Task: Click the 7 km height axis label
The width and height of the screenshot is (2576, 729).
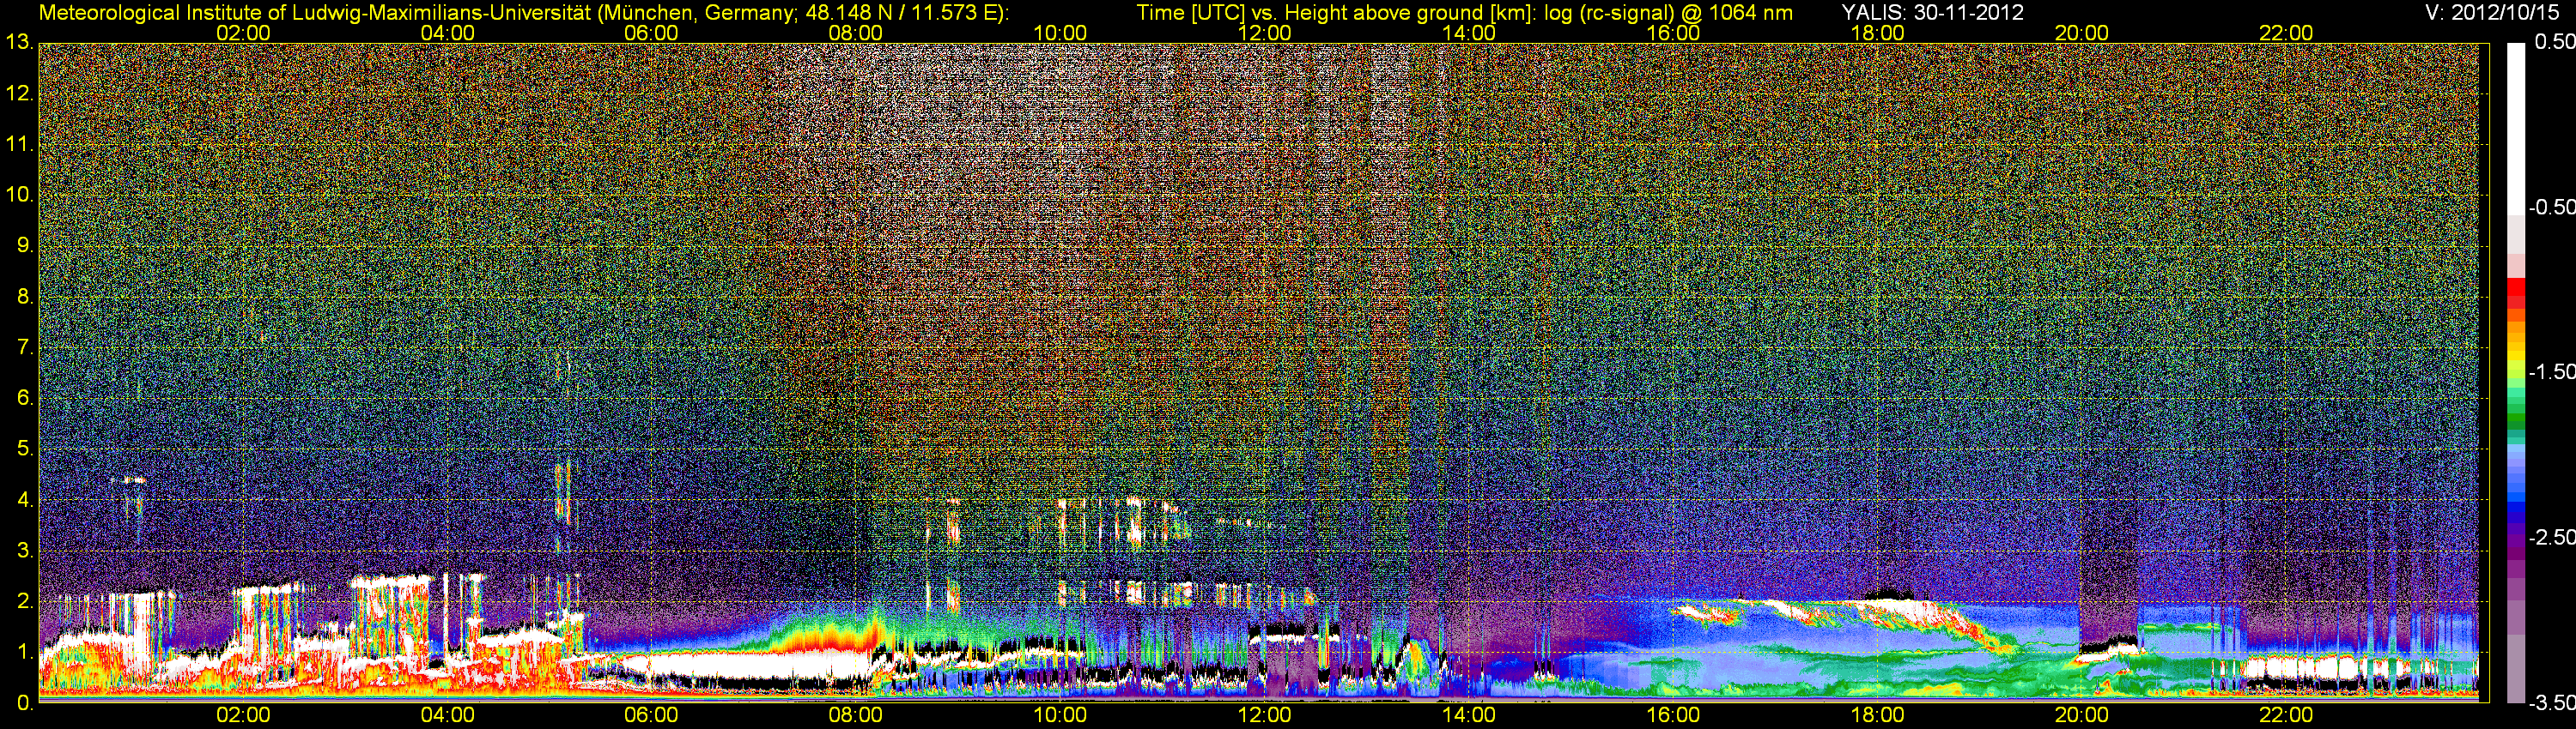Action: tap(24, 347)
